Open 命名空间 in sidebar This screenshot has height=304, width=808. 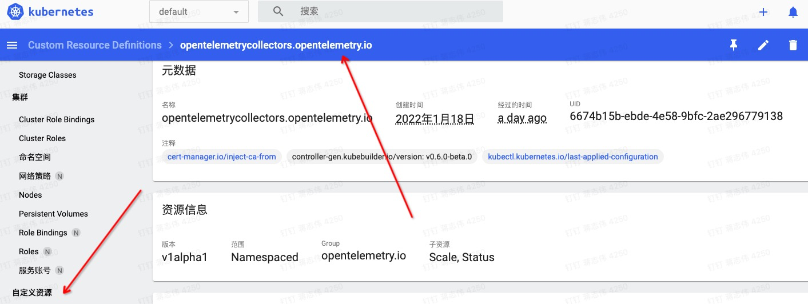pyautogui.click(x=35, y=157)
